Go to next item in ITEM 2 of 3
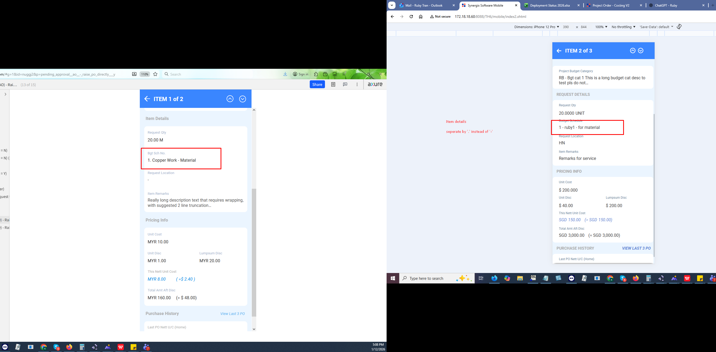 tap(641, 51)
